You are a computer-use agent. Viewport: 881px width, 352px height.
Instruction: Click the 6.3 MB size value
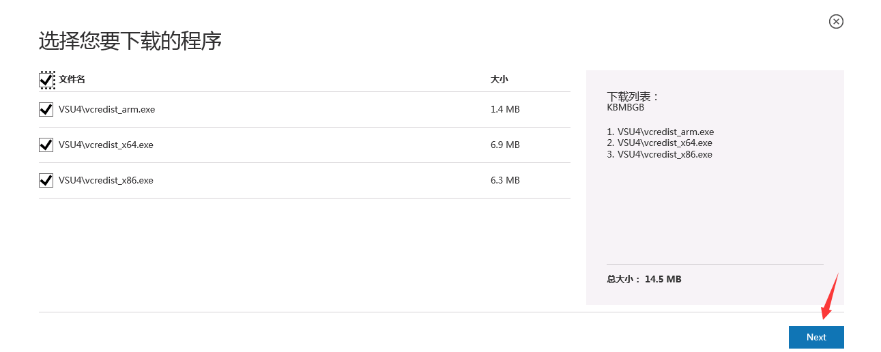click(x=505, y=180)
